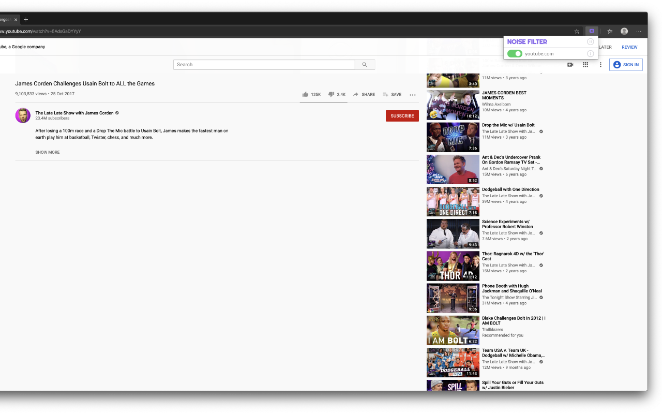Click the Trailblazers channel name
The height and width of the screenshot is (414, 662).
492,329
